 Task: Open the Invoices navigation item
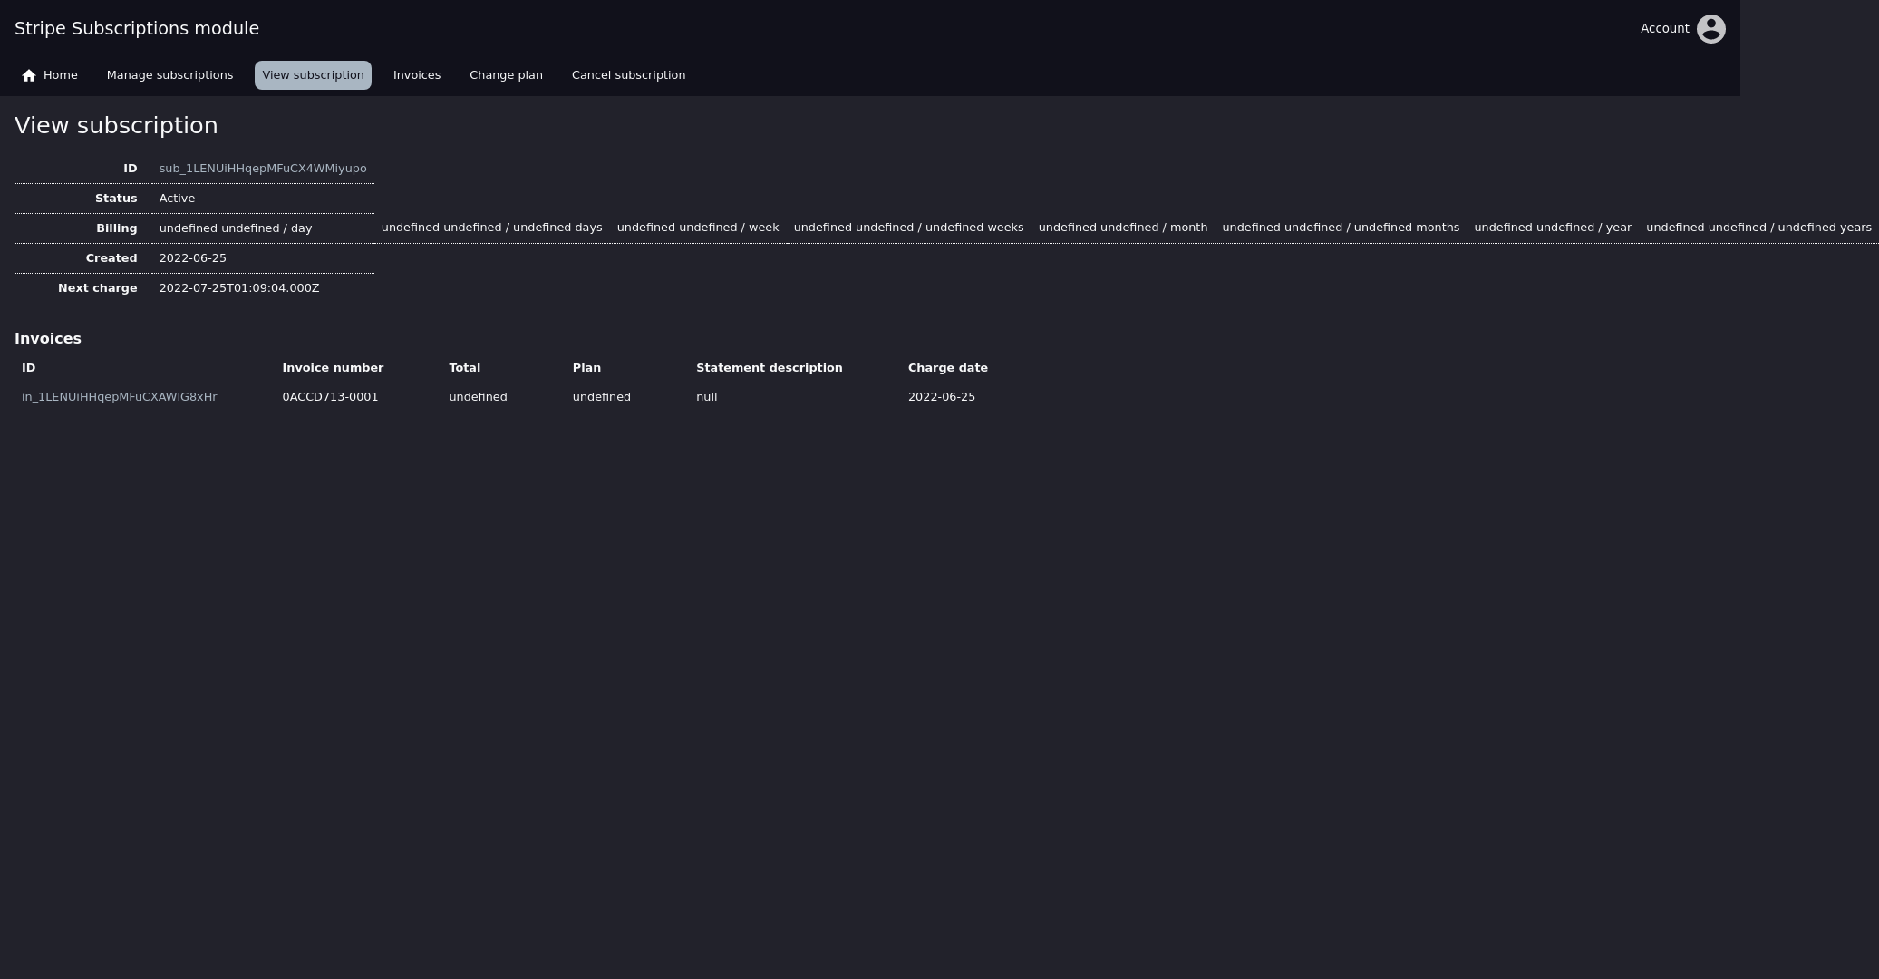click(416, 75)
